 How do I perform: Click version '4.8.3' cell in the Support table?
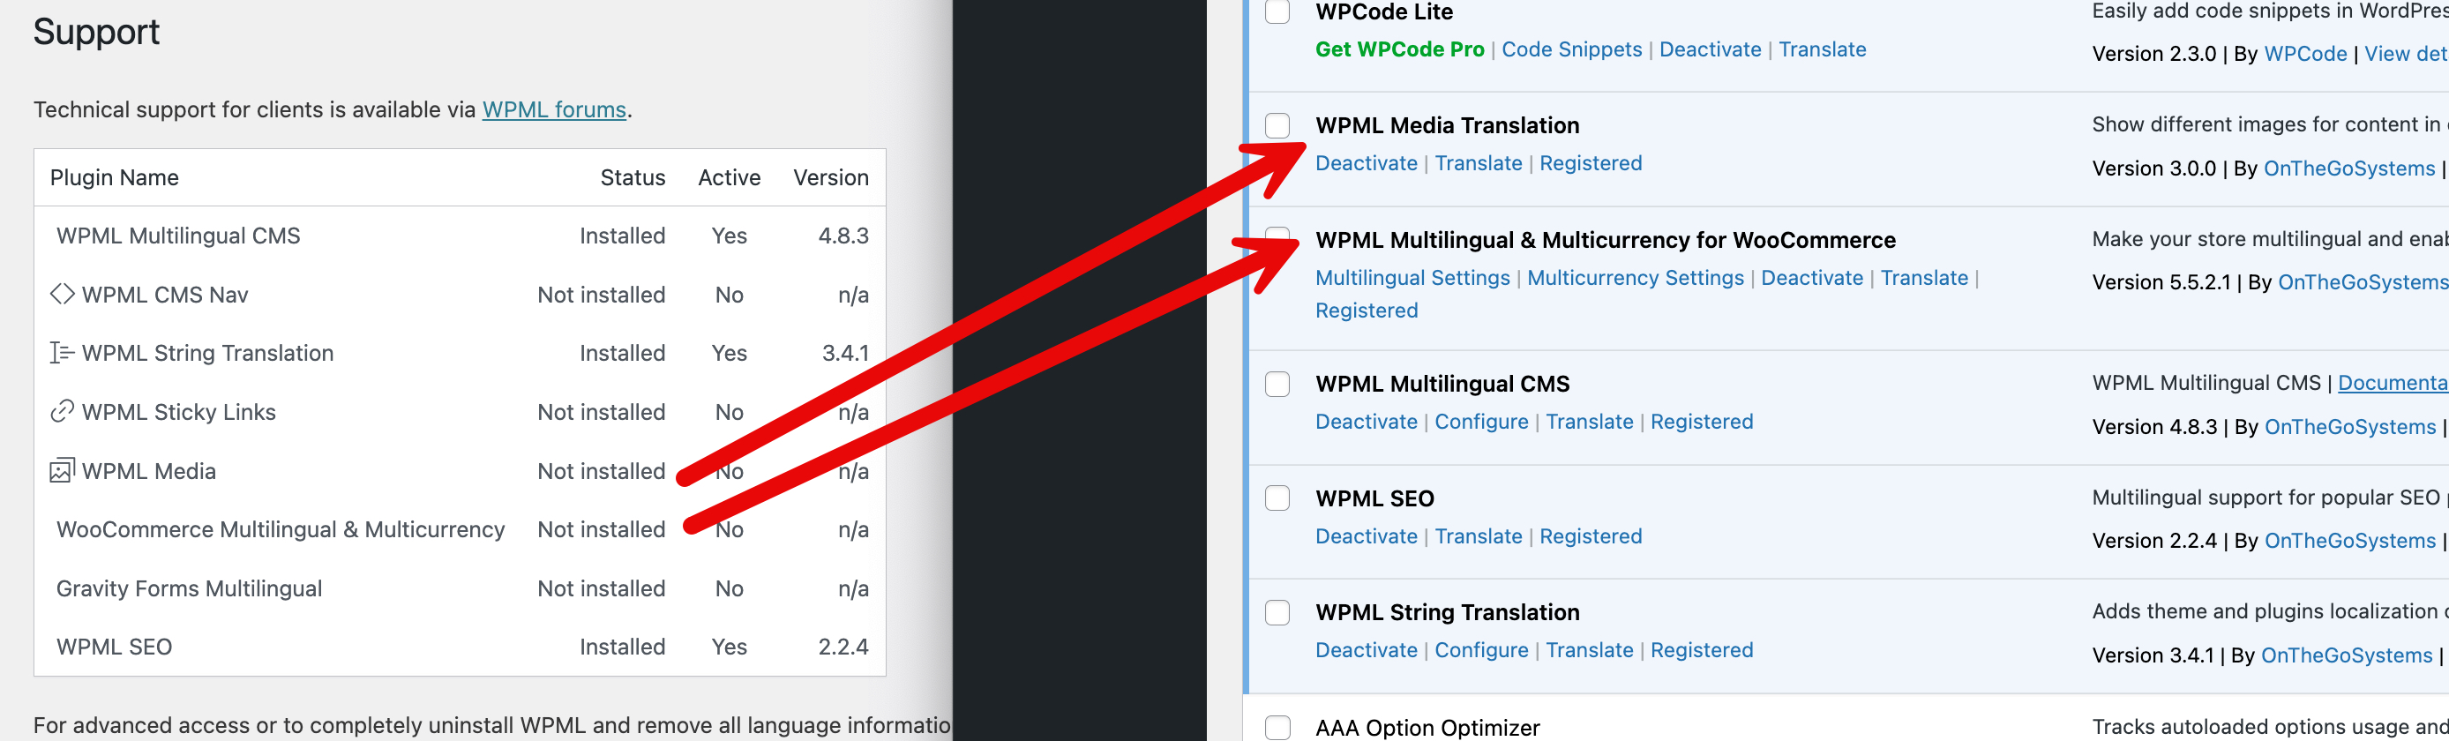point(843,236)
